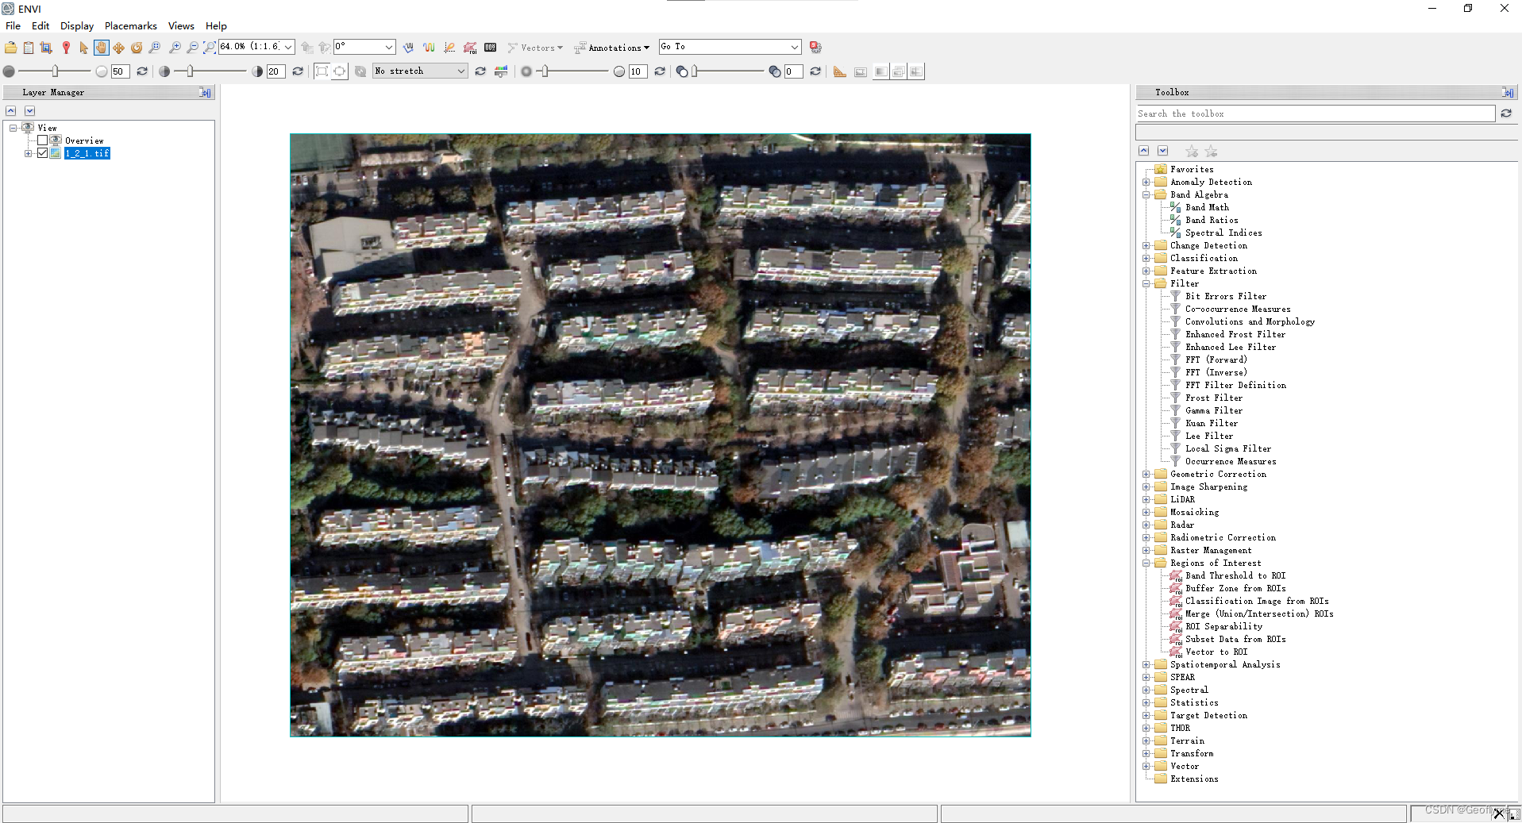The image size is (1522, 823).
Task: Click the Blend view icon
Action: [880, 71]
